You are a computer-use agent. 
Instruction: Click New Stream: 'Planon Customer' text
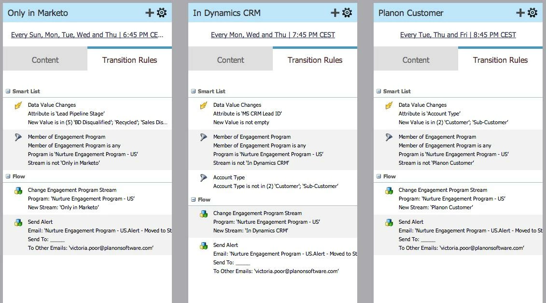point(436,207)
